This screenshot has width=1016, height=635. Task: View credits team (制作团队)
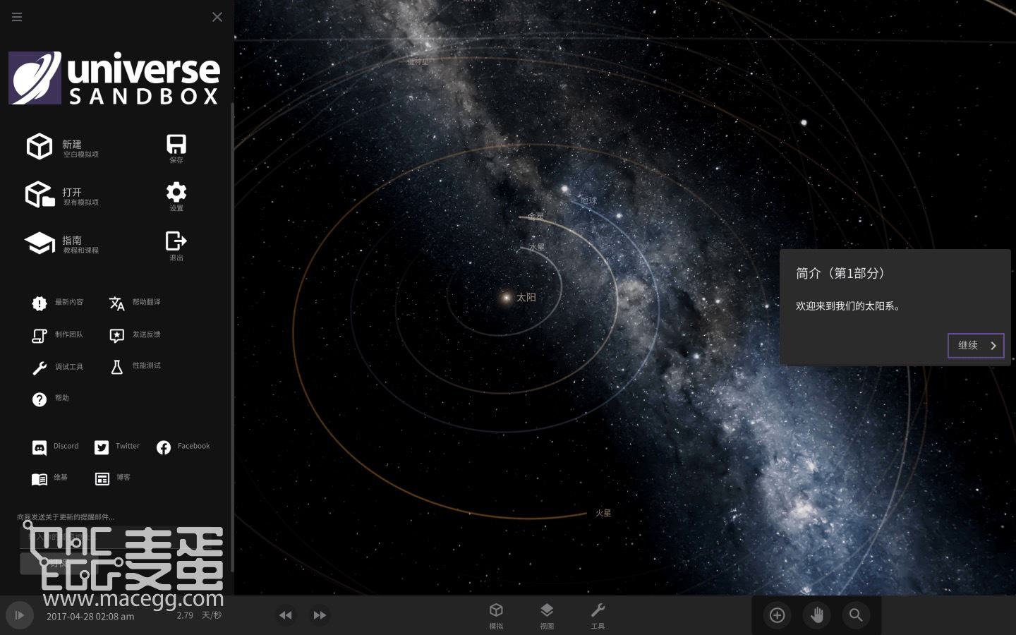pos(58,335)
